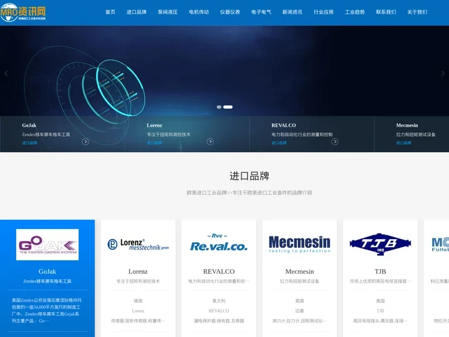Click 意大利 in the REVALCO card

(219, 301)
